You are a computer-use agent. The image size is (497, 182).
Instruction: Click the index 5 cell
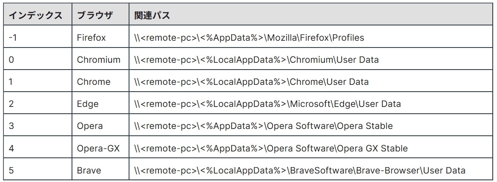tap(11, 171)
